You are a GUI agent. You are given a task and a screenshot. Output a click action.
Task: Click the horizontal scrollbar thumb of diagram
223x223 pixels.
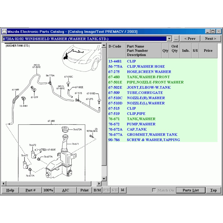click(x=49, y=184)
